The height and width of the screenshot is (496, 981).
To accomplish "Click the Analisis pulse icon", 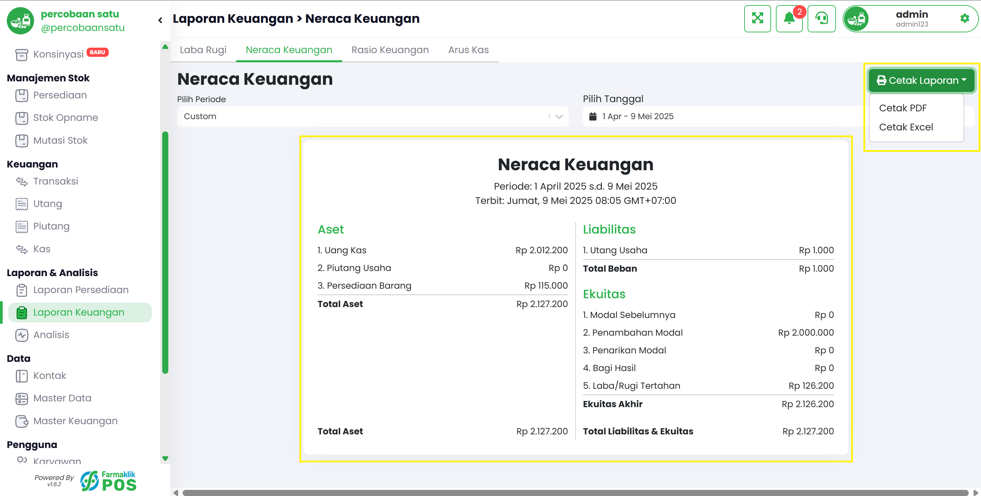I will click(21, 335).
